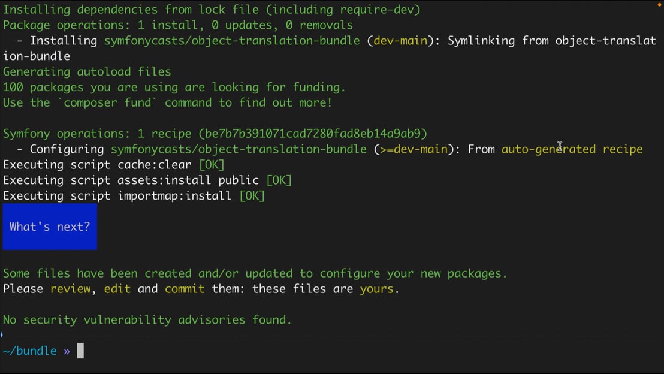Click the yellow word "edit"
664x374 pixels.
pyautogui.click(x=117, y=289)
